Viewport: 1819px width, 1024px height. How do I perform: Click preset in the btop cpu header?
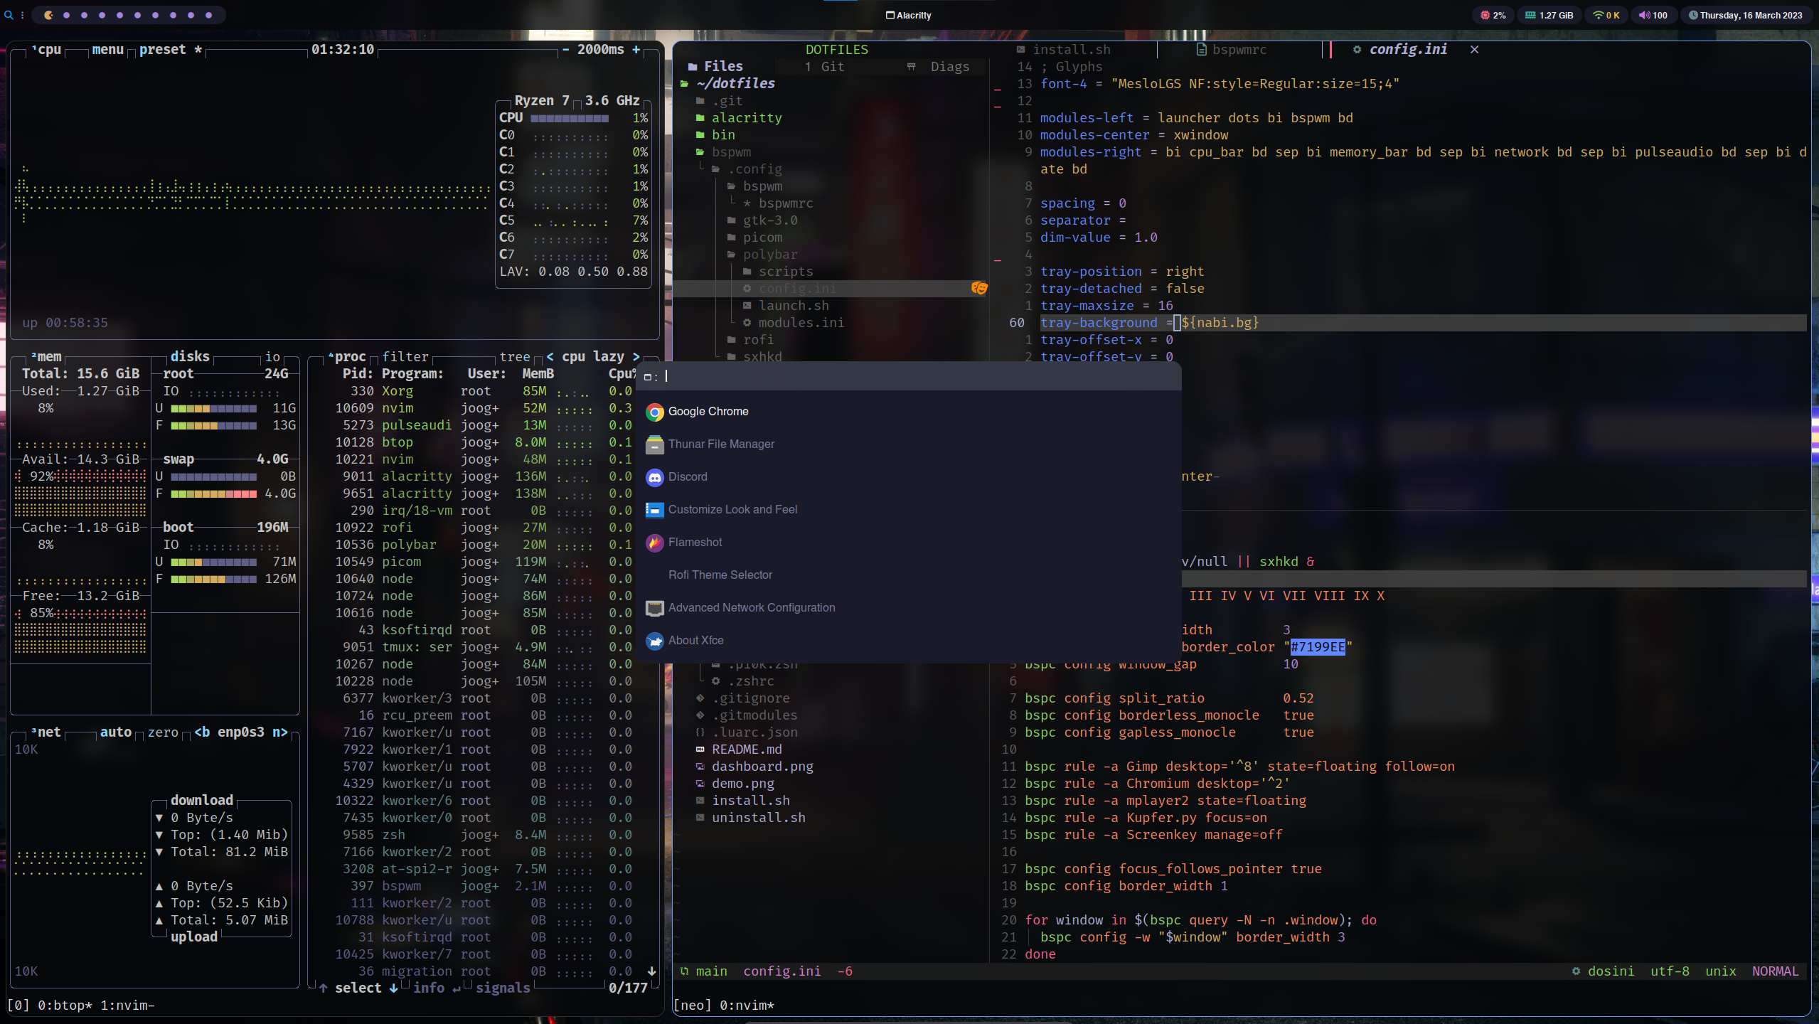pos(164,49)
